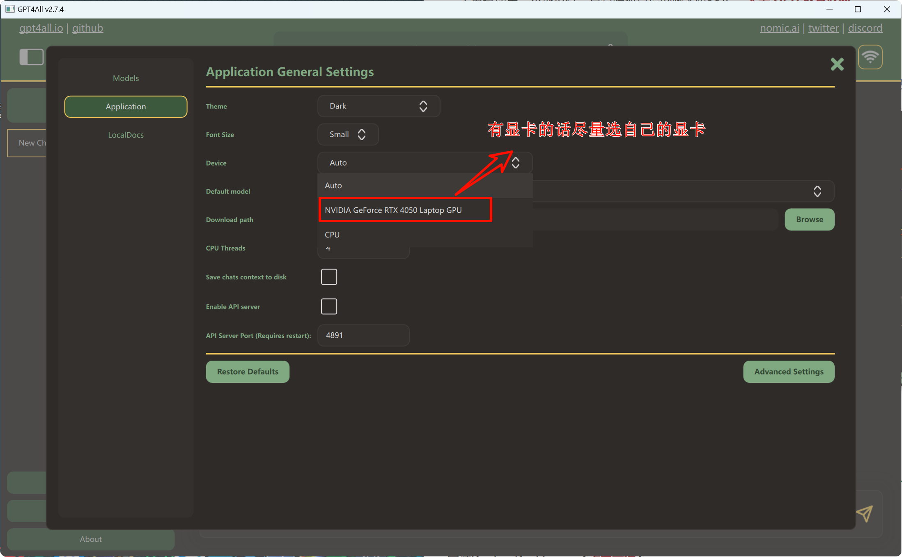Image resolution: width=902 pixels, height=557 pixels.
Task: Click the send message paper plane icon
Action: coord(864,513)
